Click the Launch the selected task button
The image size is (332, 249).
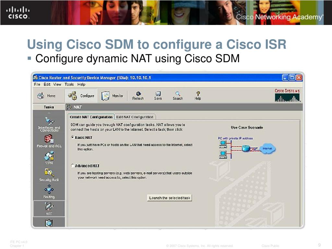tap(170, 198)
